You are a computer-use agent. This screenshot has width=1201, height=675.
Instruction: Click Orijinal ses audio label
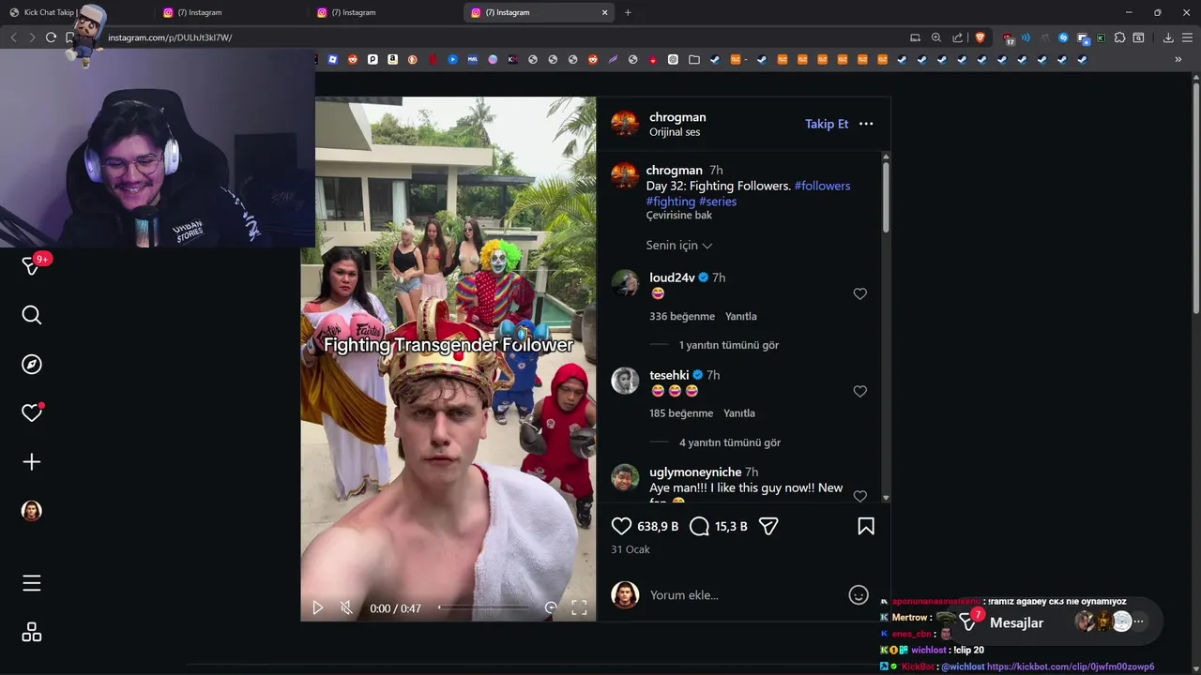(675, 132)
